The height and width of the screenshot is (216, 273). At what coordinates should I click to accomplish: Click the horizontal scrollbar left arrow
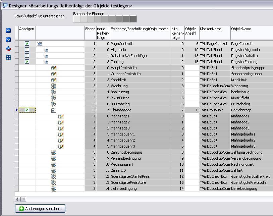click(x=17, y=199)
